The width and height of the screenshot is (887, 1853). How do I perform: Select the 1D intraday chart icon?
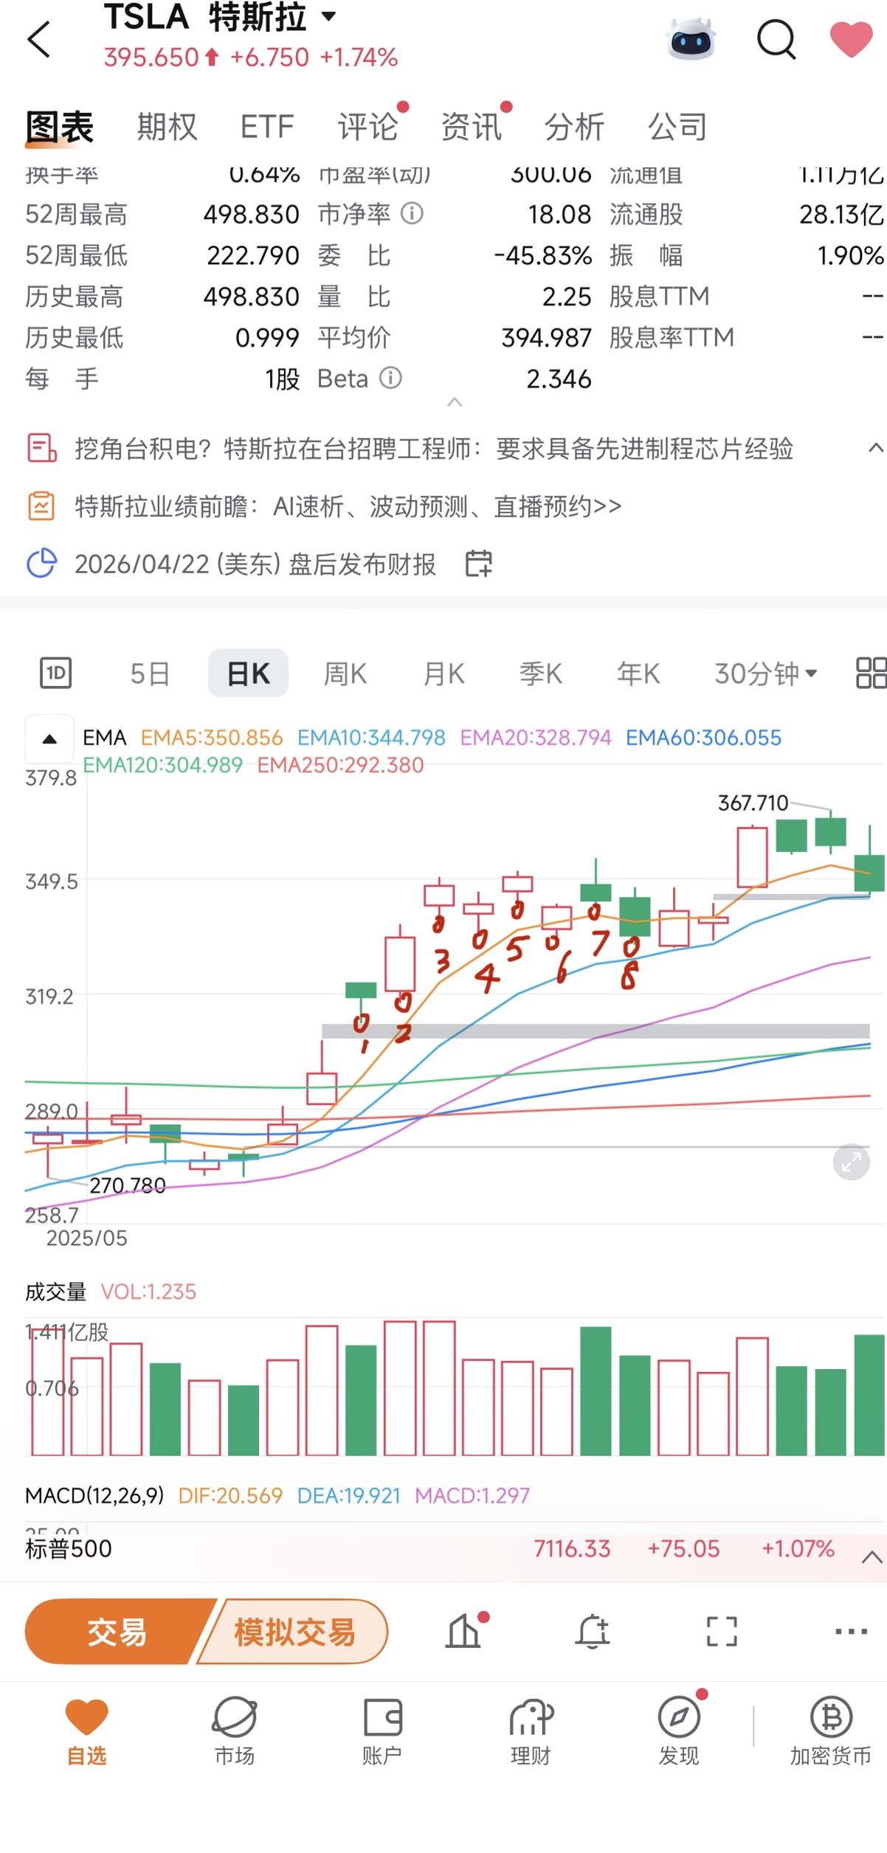(55, 673)
